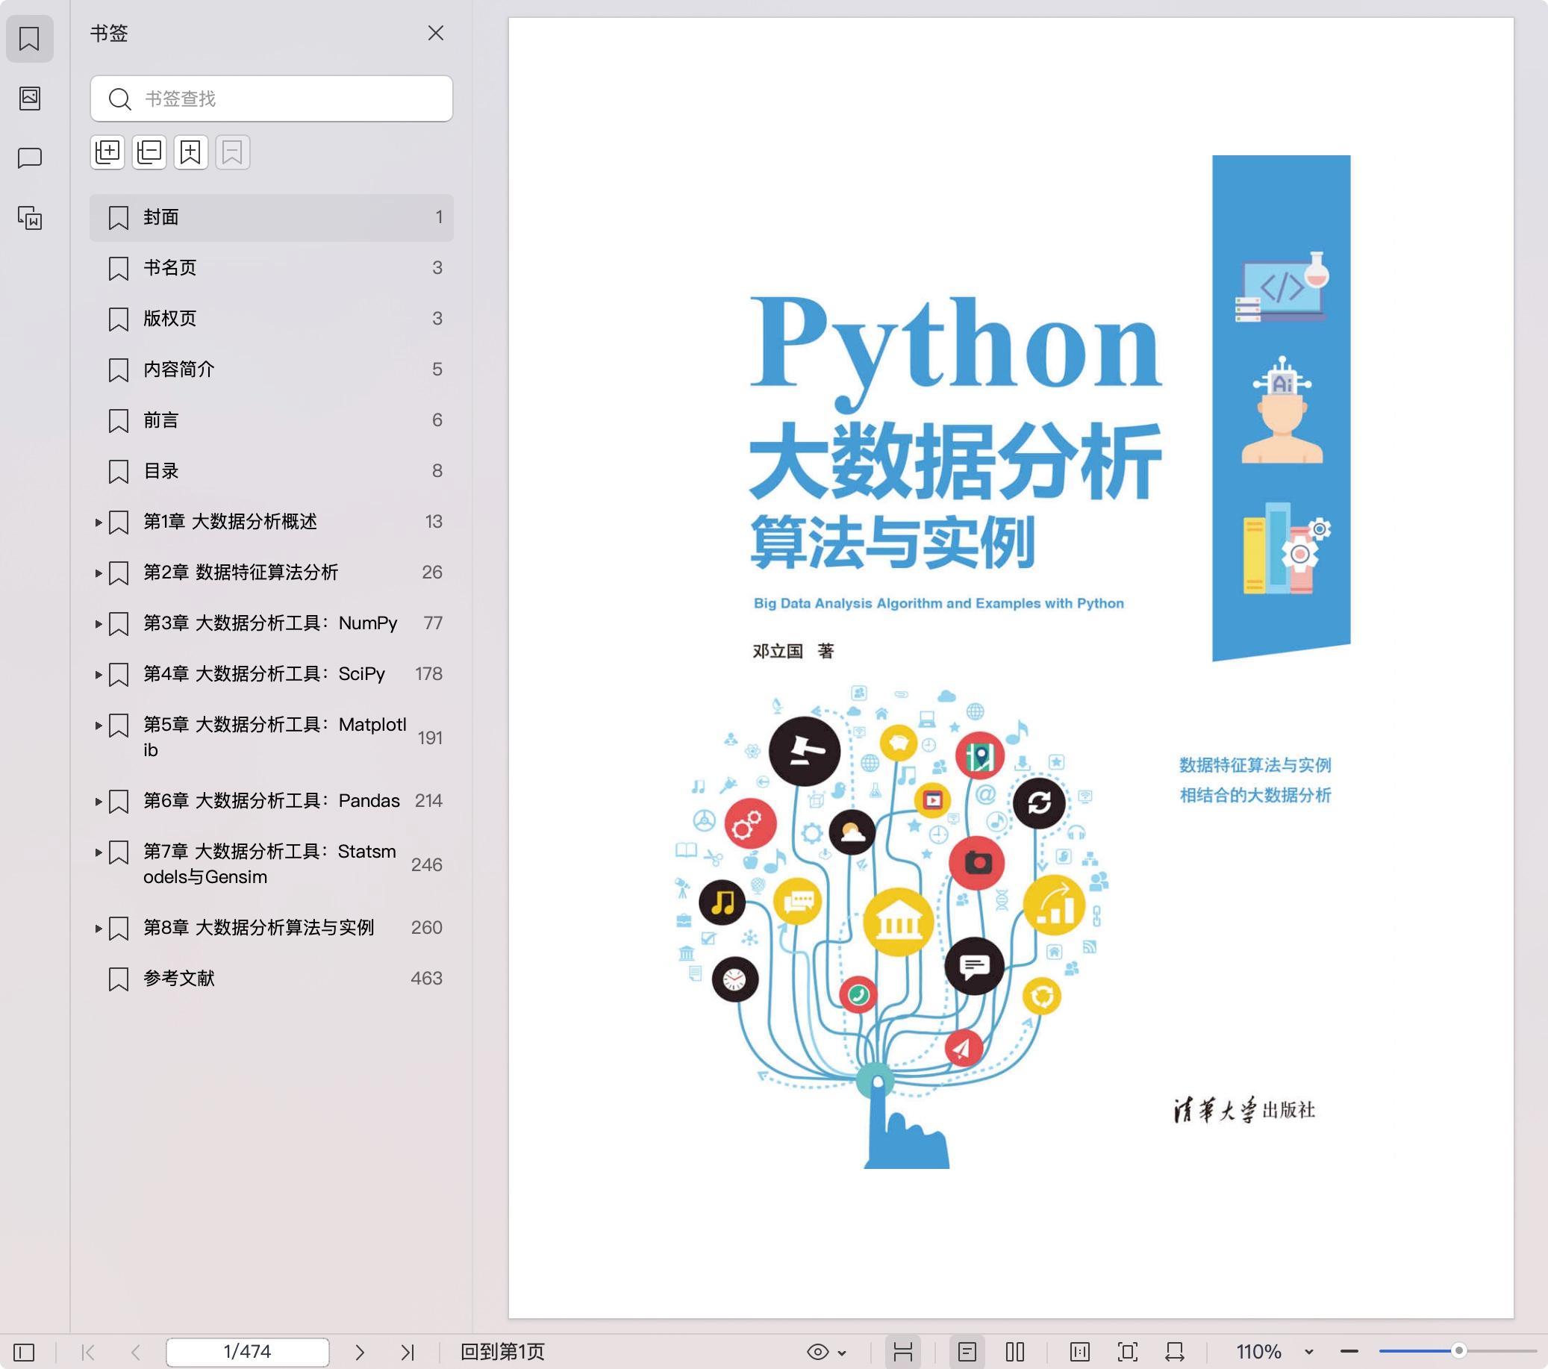Expand 第2章 数据特征算法分析
Image resolution: width=1548 pixels, height=1369 pixels.
click(x=99, y=573)
